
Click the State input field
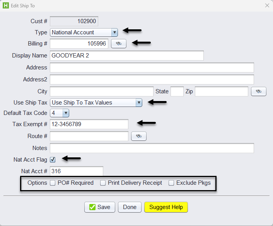(x=177, y=91)
